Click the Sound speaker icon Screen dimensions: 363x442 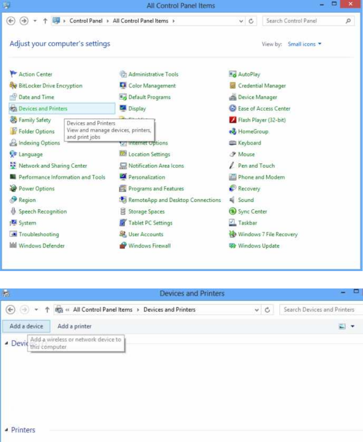point(233,200)
